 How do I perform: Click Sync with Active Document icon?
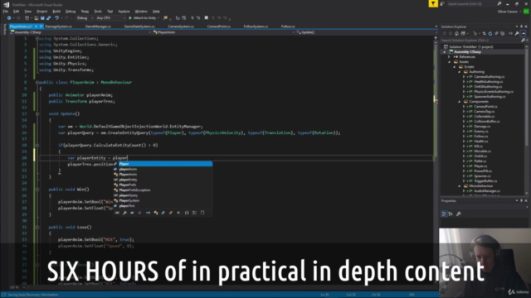484,33
